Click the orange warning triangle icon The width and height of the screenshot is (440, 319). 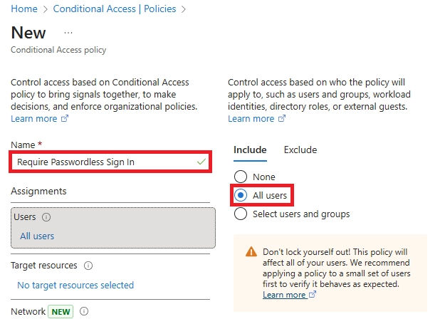point(251,252)
